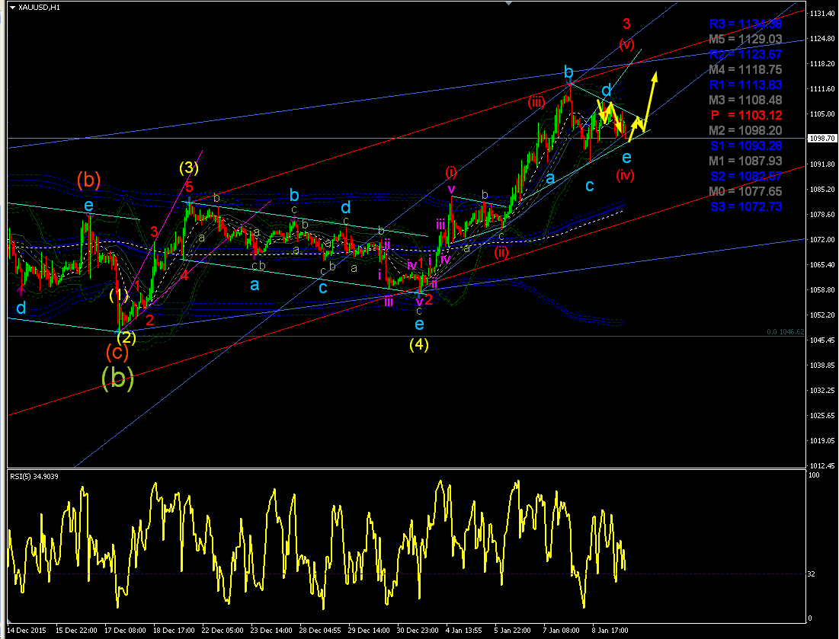Click price scale value 1085.20

click(x=822, y=190)
